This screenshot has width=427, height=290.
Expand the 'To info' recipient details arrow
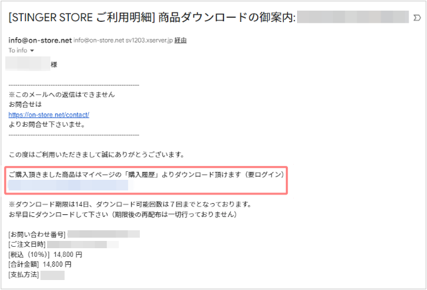[x=32, y=50]
